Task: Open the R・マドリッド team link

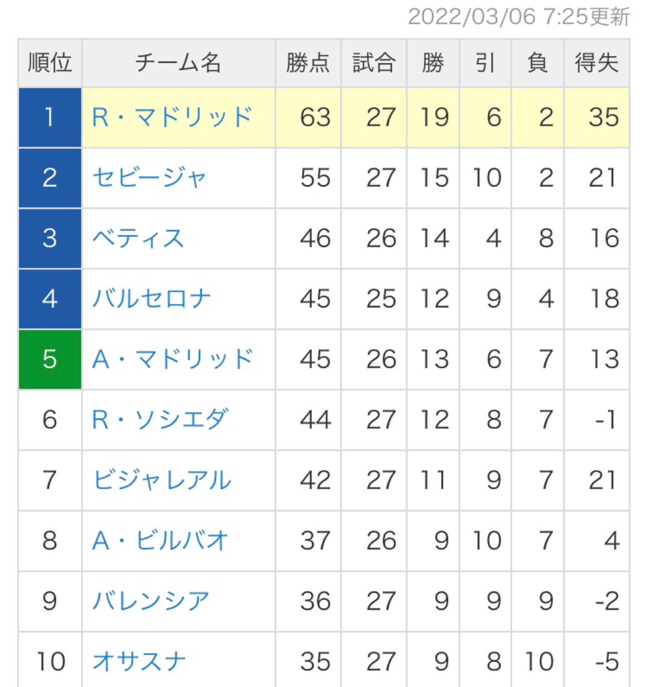Action: pos(172,117)
